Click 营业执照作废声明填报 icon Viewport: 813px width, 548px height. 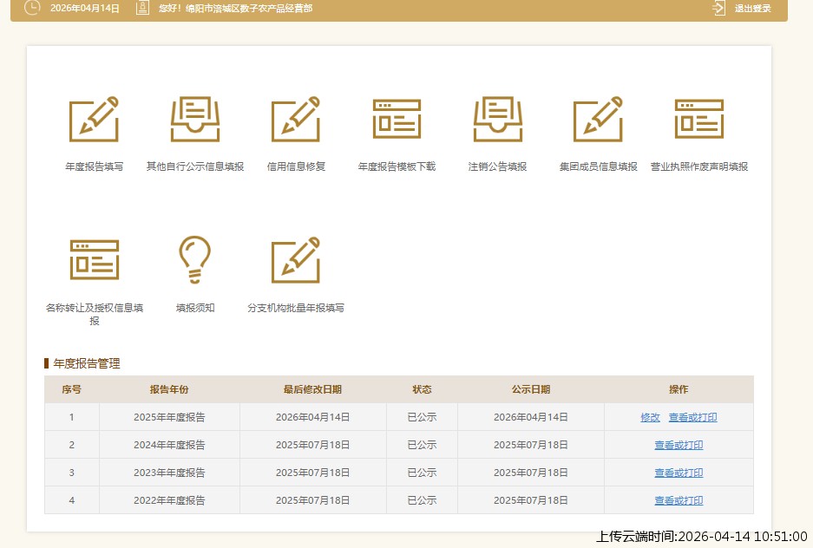(x=698, y=120)
